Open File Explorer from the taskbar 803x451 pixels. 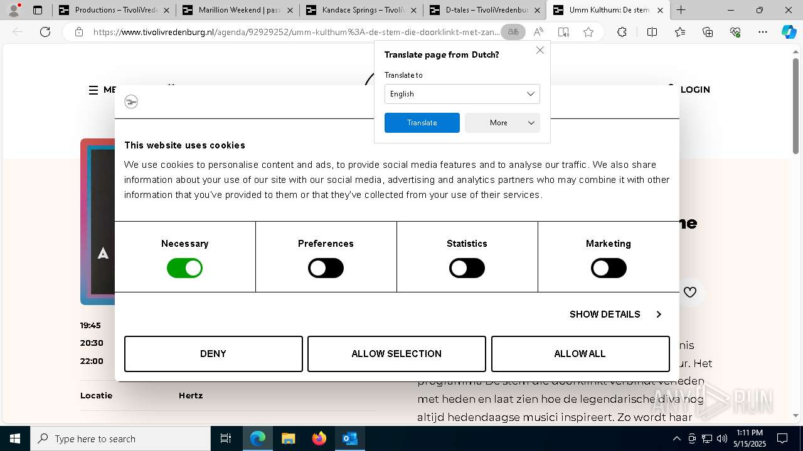[x=288, y=438]
